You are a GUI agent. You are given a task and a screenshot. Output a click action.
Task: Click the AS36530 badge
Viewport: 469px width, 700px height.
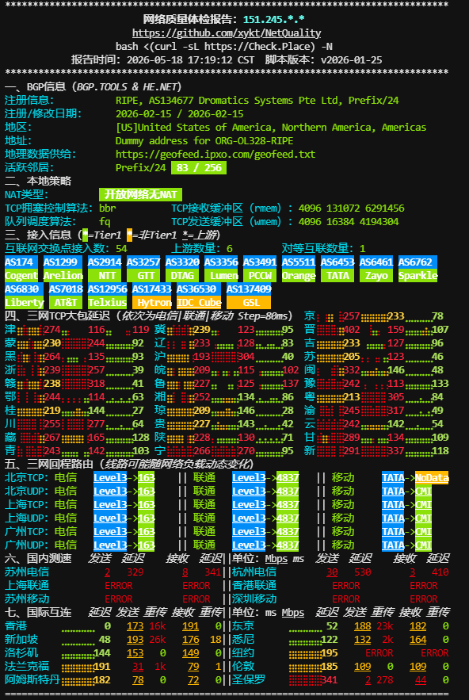click(199, 289)
